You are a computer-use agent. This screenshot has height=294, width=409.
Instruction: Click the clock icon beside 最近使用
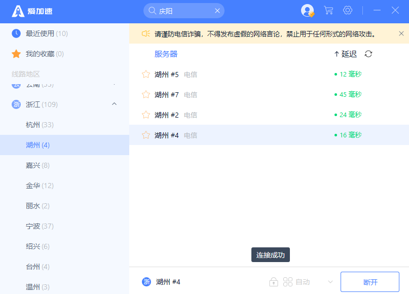[16, 33]
